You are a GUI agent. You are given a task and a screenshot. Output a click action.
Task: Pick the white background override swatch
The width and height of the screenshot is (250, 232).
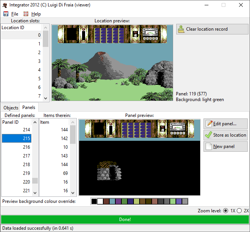click(x=100, y=201)
